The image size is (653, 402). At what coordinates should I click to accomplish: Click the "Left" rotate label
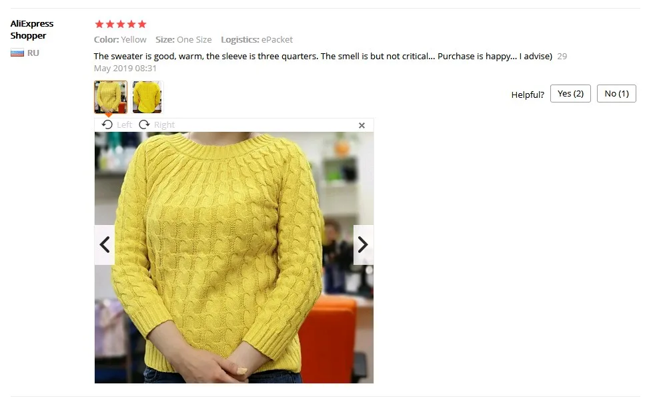[x=124, y=124]
